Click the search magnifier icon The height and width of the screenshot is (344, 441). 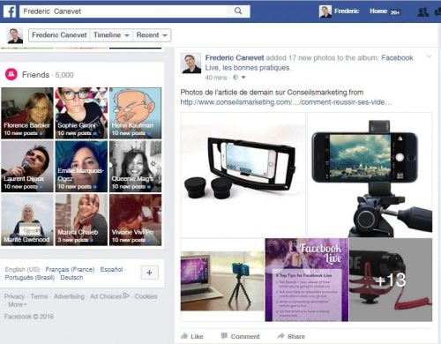click(x=238, y=11)
